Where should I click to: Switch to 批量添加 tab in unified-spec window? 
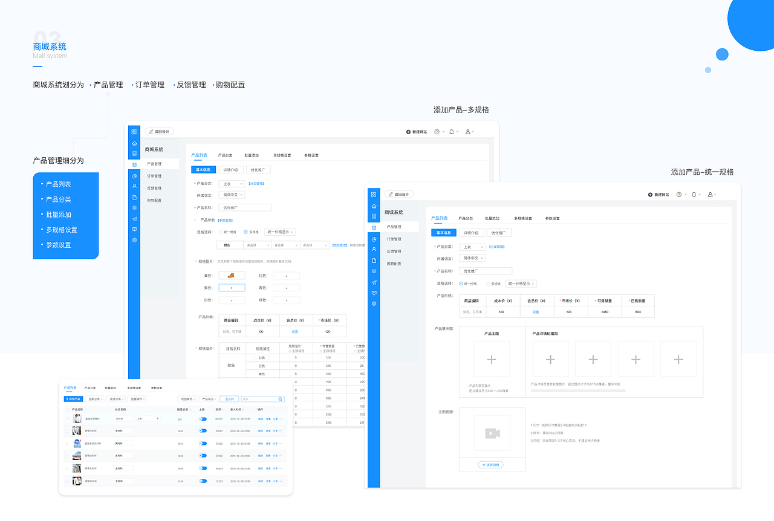coord(492,218)
